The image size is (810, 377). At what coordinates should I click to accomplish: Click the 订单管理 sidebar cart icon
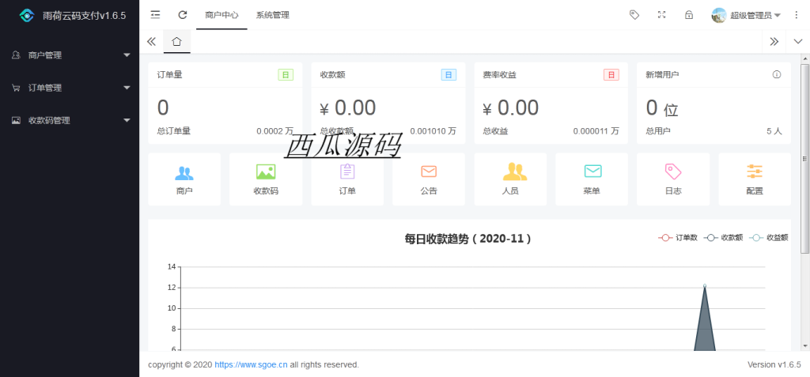click(16, 88)
